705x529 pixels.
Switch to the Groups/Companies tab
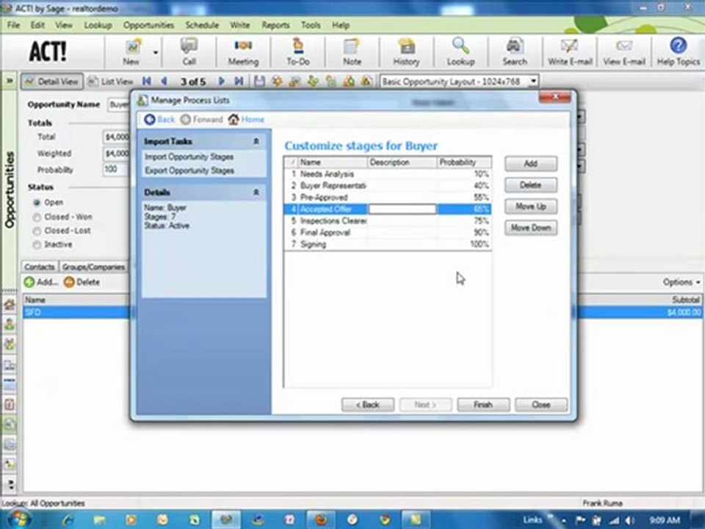click(93, 267)
